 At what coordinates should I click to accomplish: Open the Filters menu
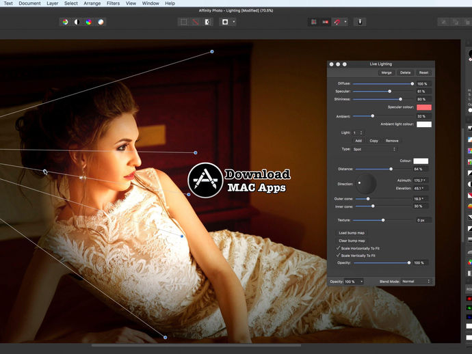tap(113, 3)
